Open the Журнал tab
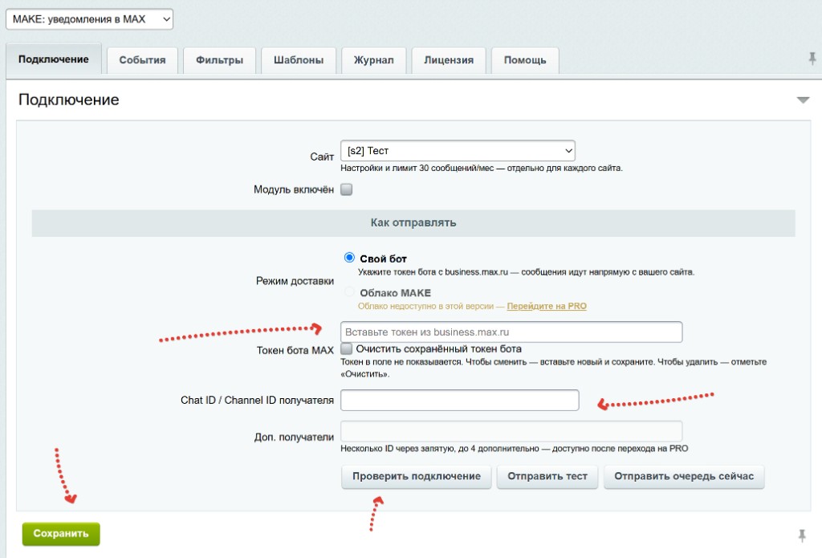The image size is (822, 558). 374,60
